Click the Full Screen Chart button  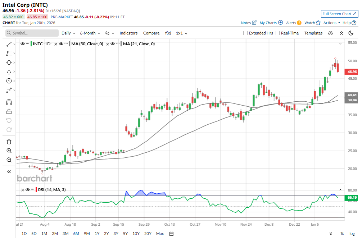click(339, 14)
